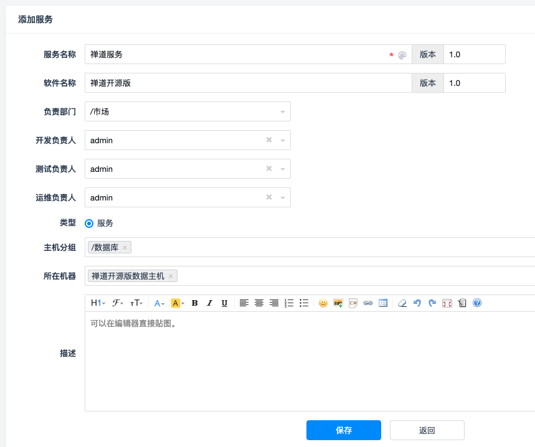The width and height of the screenshot is (535, 447).
Task: Open the H1 heading style menu
Action: 98,303
